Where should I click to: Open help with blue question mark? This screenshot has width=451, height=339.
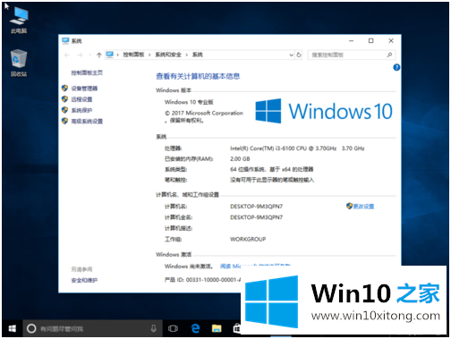point(396,67)
